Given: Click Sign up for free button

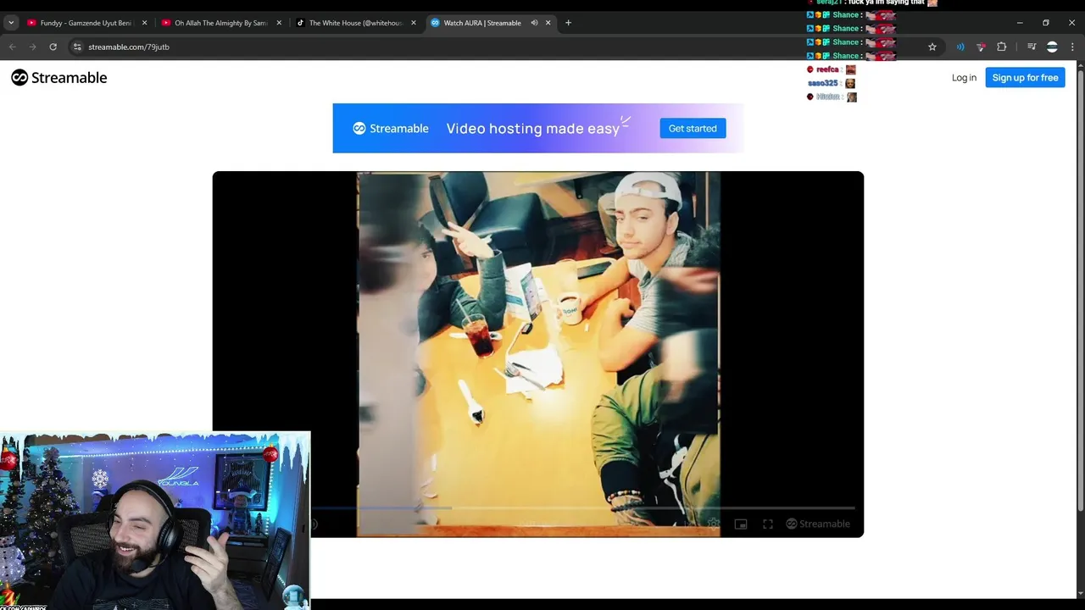Looking at the screenshot, I should tap(1025, 77).
